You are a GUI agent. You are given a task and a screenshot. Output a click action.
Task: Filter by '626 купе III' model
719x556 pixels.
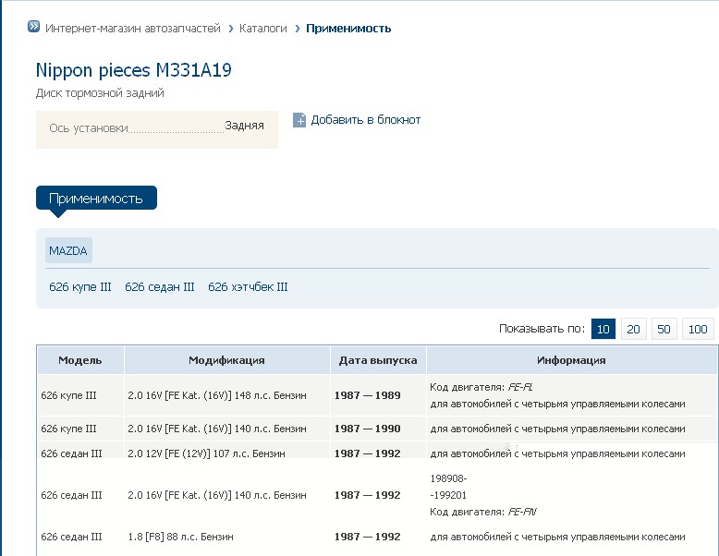pyautogui.click(x=80, y=287)
